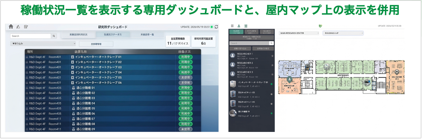Click the building icon in map header
The image size is (422, 139).
245,26
